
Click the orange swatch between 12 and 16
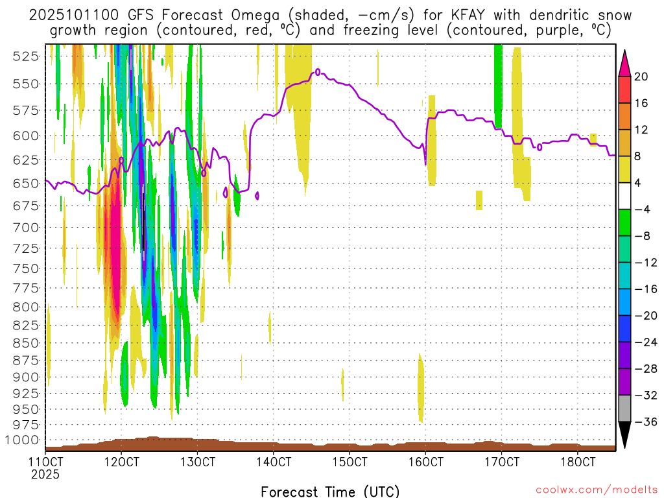point(624,117)
